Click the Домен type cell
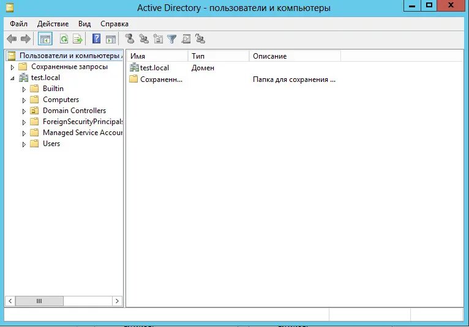This screenshot has height=327, width=469. pos(203,68)
